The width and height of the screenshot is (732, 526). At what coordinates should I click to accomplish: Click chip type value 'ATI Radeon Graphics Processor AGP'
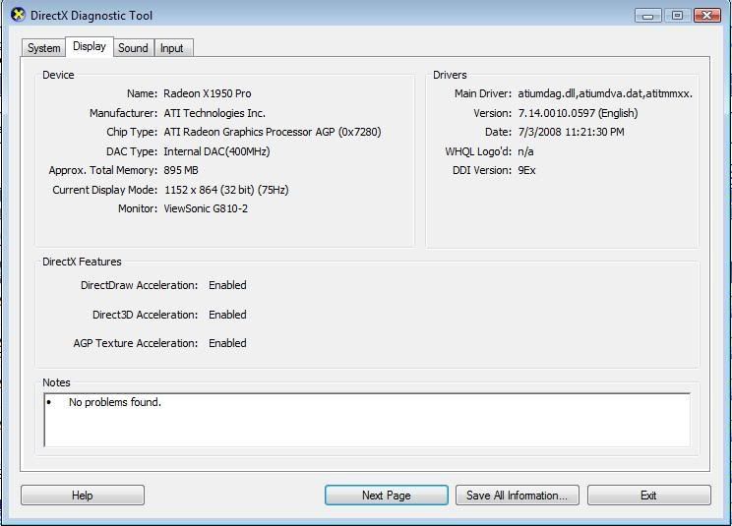click(249, 132)
